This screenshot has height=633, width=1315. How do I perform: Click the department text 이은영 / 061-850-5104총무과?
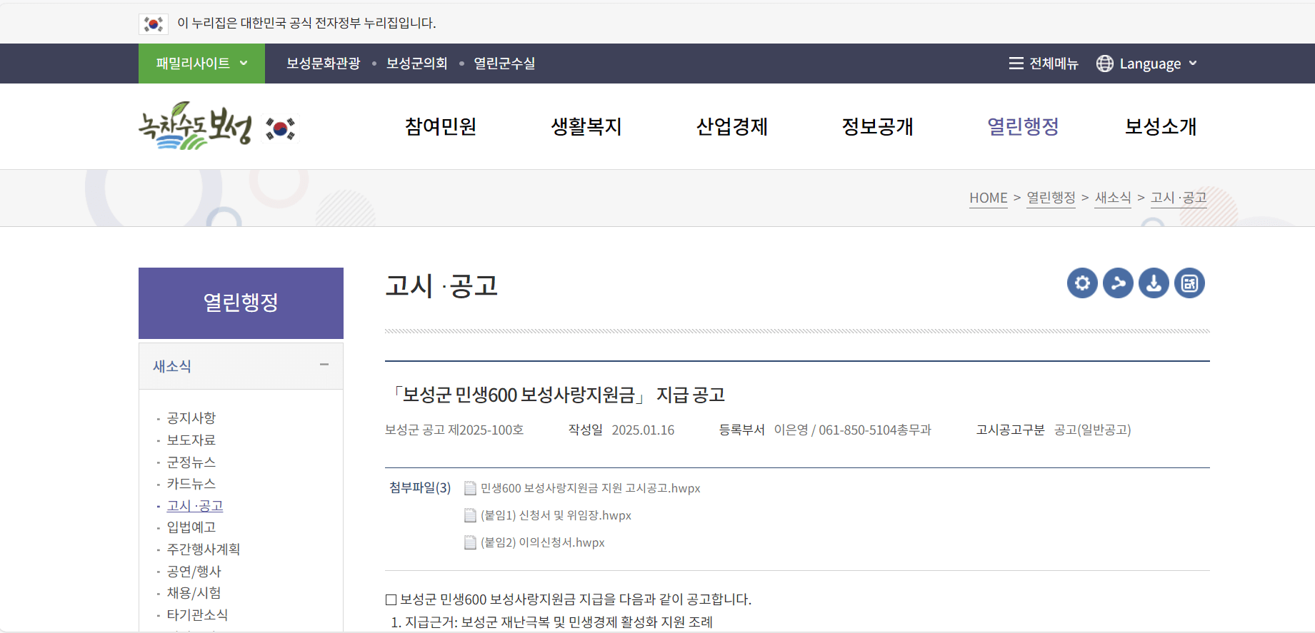point(853,430)
